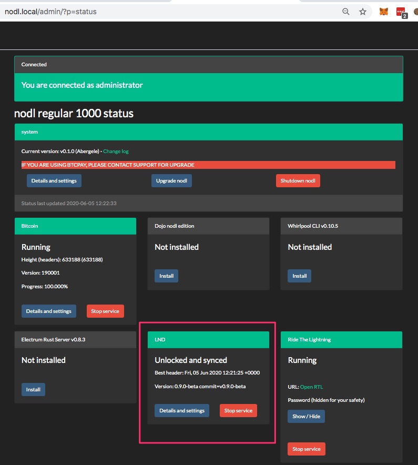
Task: Click Electrum 'Not installed' status text
Action: [44, 360]
